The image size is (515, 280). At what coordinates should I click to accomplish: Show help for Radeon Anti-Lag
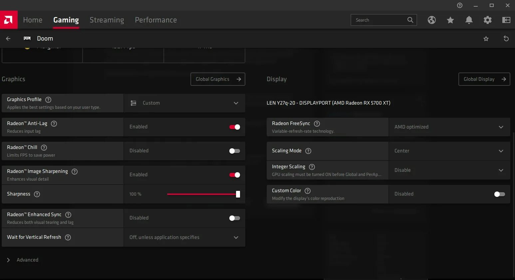tap(54, 124)
